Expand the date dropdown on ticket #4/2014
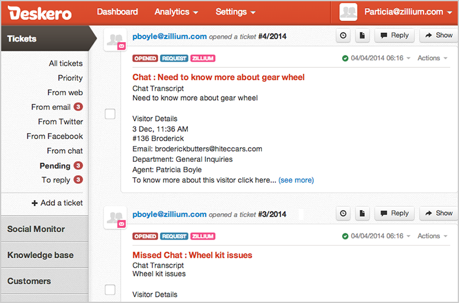This screenshot has width=459, height=303. (x=408, y=58)
